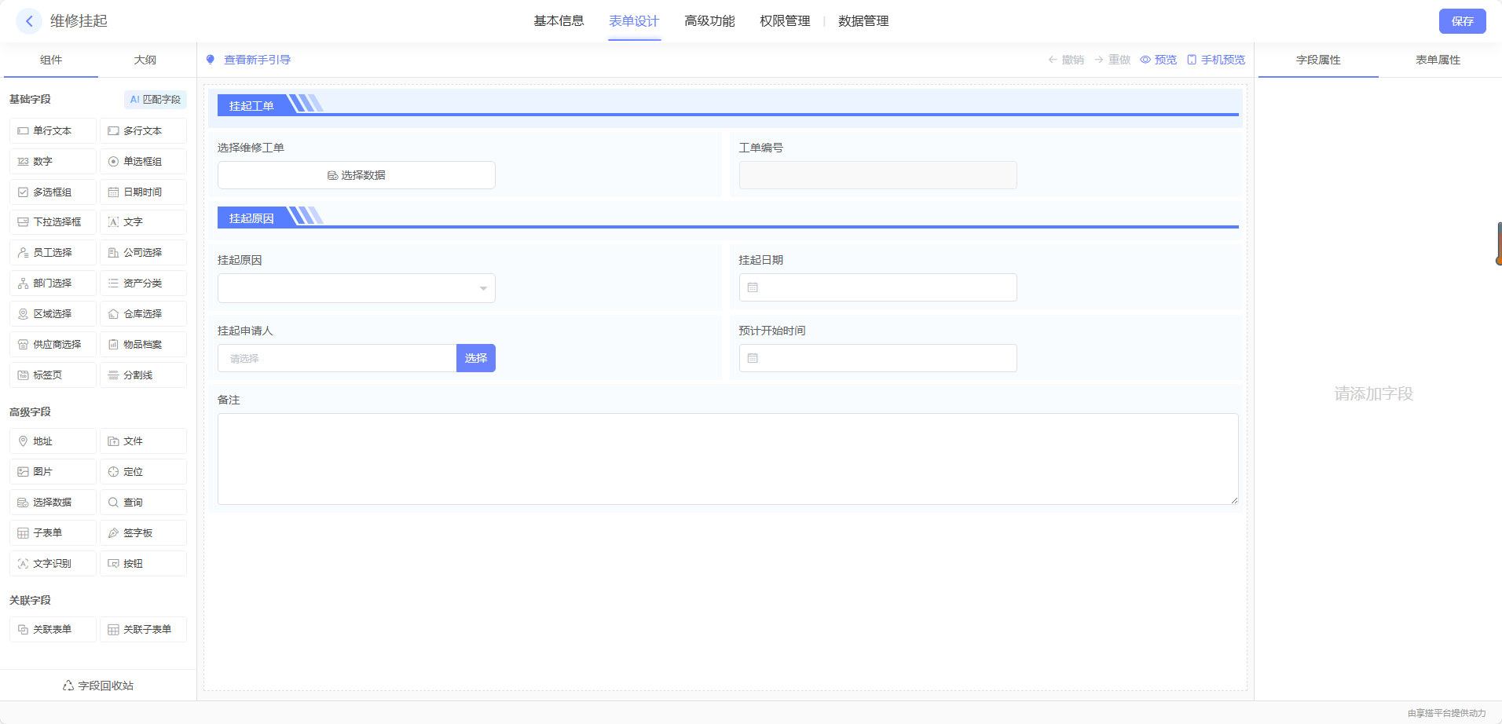Open the 挂起日期 date picker
Image resolution: width=1502 pixels, height=724 pixels.
[x=877, y=287]
